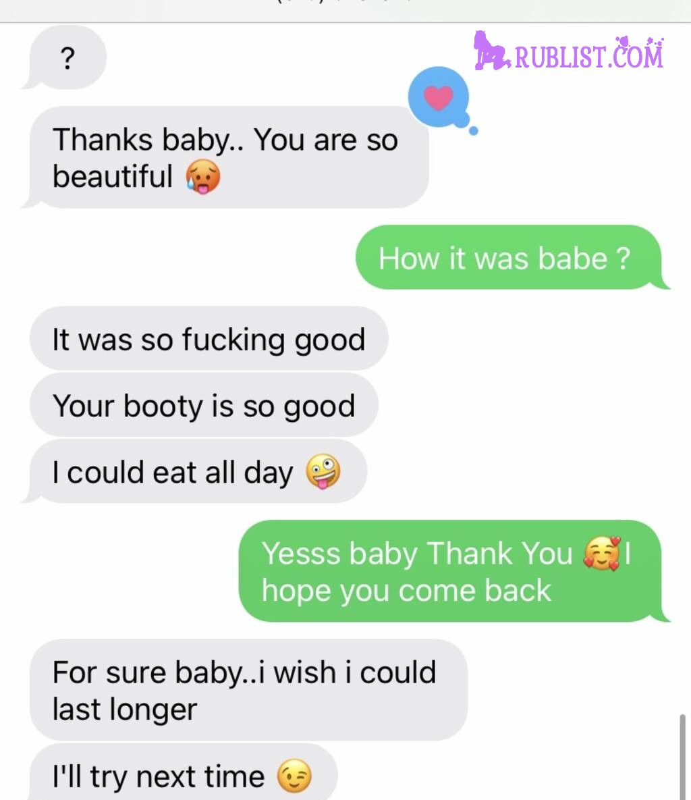Click the smiling face with hearts emoji
The height and width of the screenshot is (800, 691).
pos(603,554)
